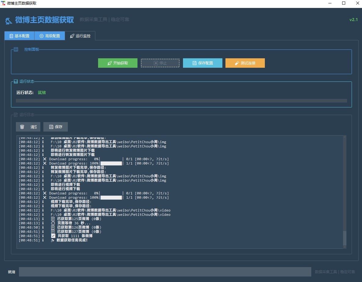Minimize the 微博主页数据获取 window
This screenshot has width=362, height=282.
[x=330, y=3]
